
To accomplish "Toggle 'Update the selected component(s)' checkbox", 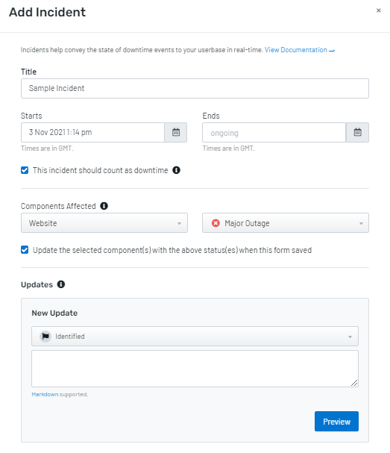I will tap(25, 249).
